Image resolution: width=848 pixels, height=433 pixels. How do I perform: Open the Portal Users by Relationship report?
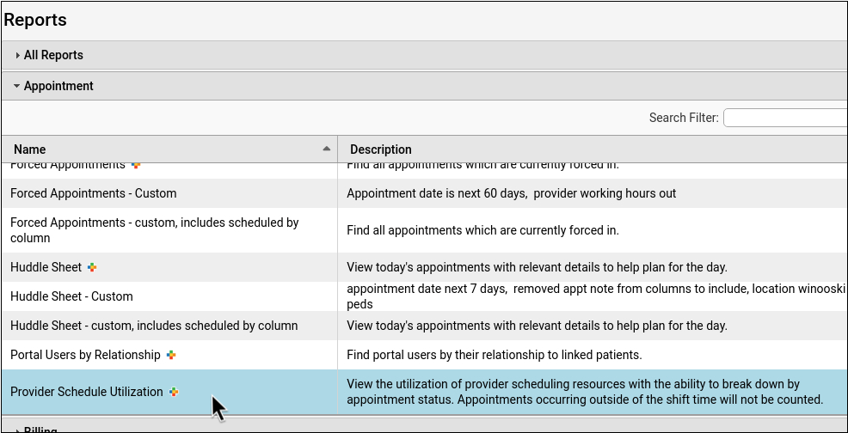point(85,355)
